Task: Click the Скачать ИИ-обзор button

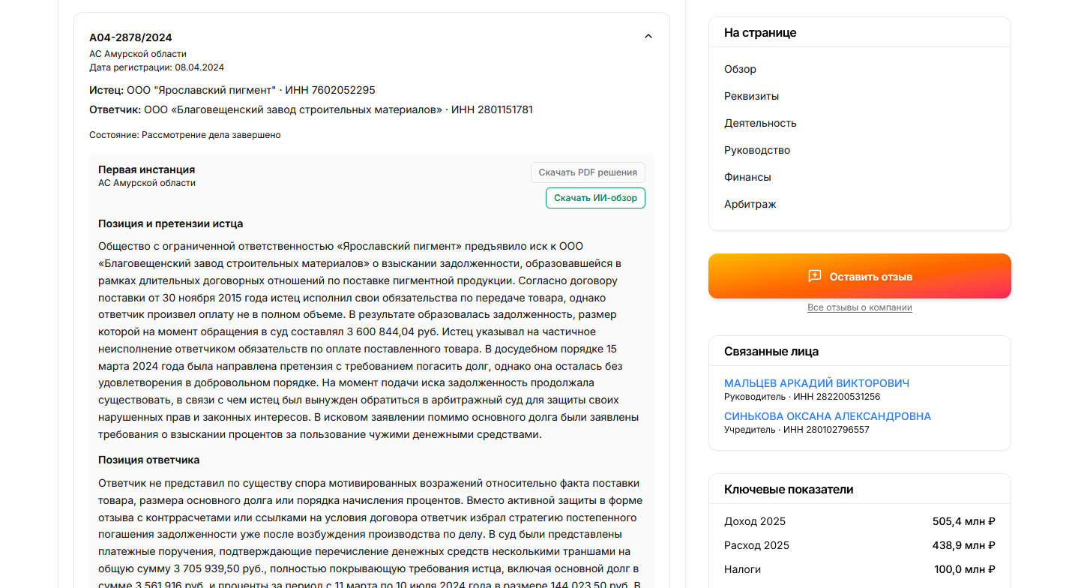Action: (x=595, y=198)
